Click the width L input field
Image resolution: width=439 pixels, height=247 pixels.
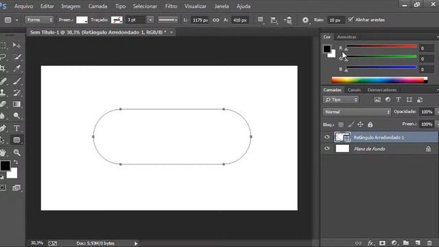tap(200, 20)
